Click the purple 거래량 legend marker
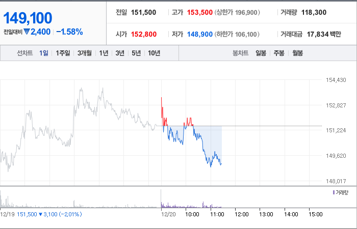 tap(334, 193)
